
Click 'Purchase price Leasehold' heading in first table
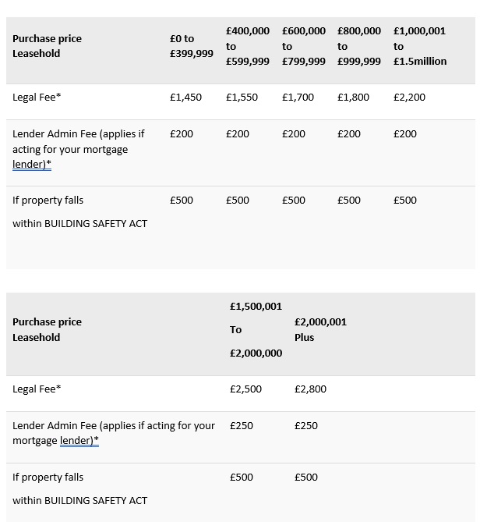point(47,46)
